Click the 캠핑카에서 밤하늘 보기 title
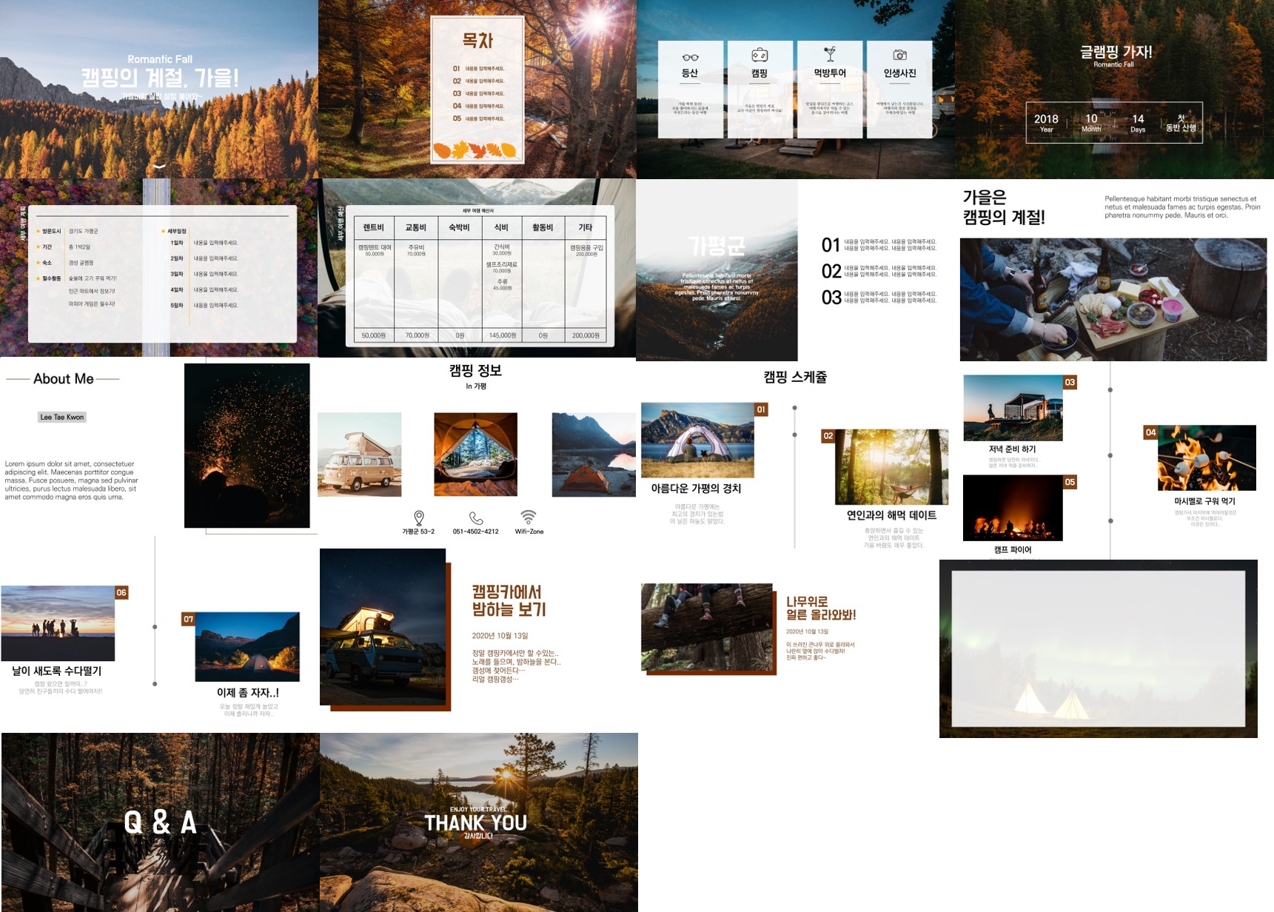This screenshot has width=1274, height=912. click(x=509, y=600)
